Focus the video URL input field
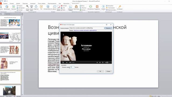The height and width of the screenshot is (97, 172). coord(87,28)
